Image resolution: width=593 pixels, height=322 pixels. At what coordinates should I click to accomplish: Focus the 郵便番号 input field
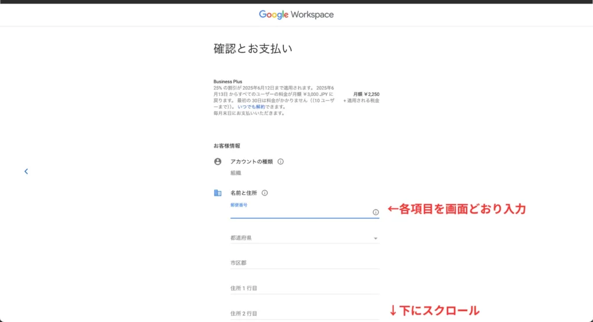[300, 212]
